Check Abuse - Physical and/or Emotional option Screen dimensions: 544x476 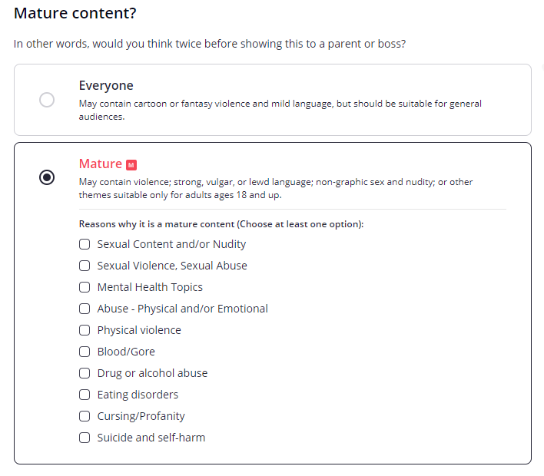click(85, 309)
